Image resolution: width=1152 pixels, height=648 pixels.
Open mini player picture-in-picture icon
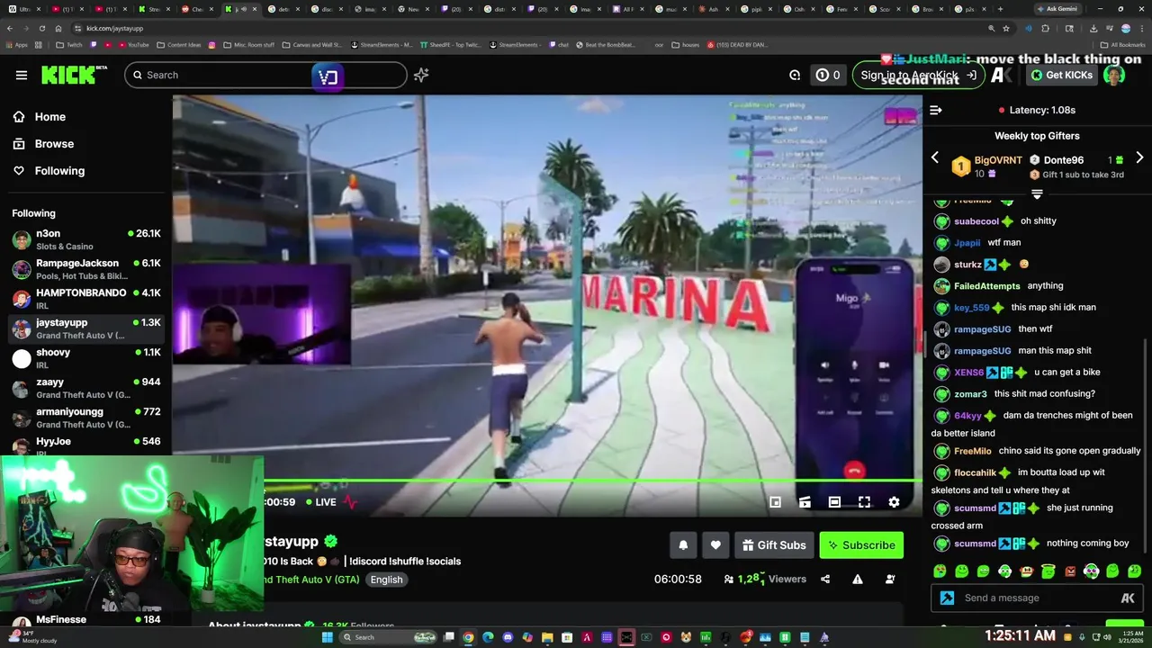click(x=775, y=502)
